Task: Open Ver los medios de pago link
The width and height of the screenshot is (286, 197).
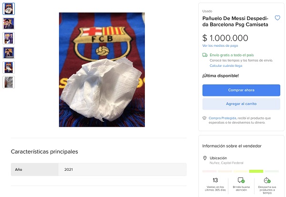Action: tap(220, 46)
